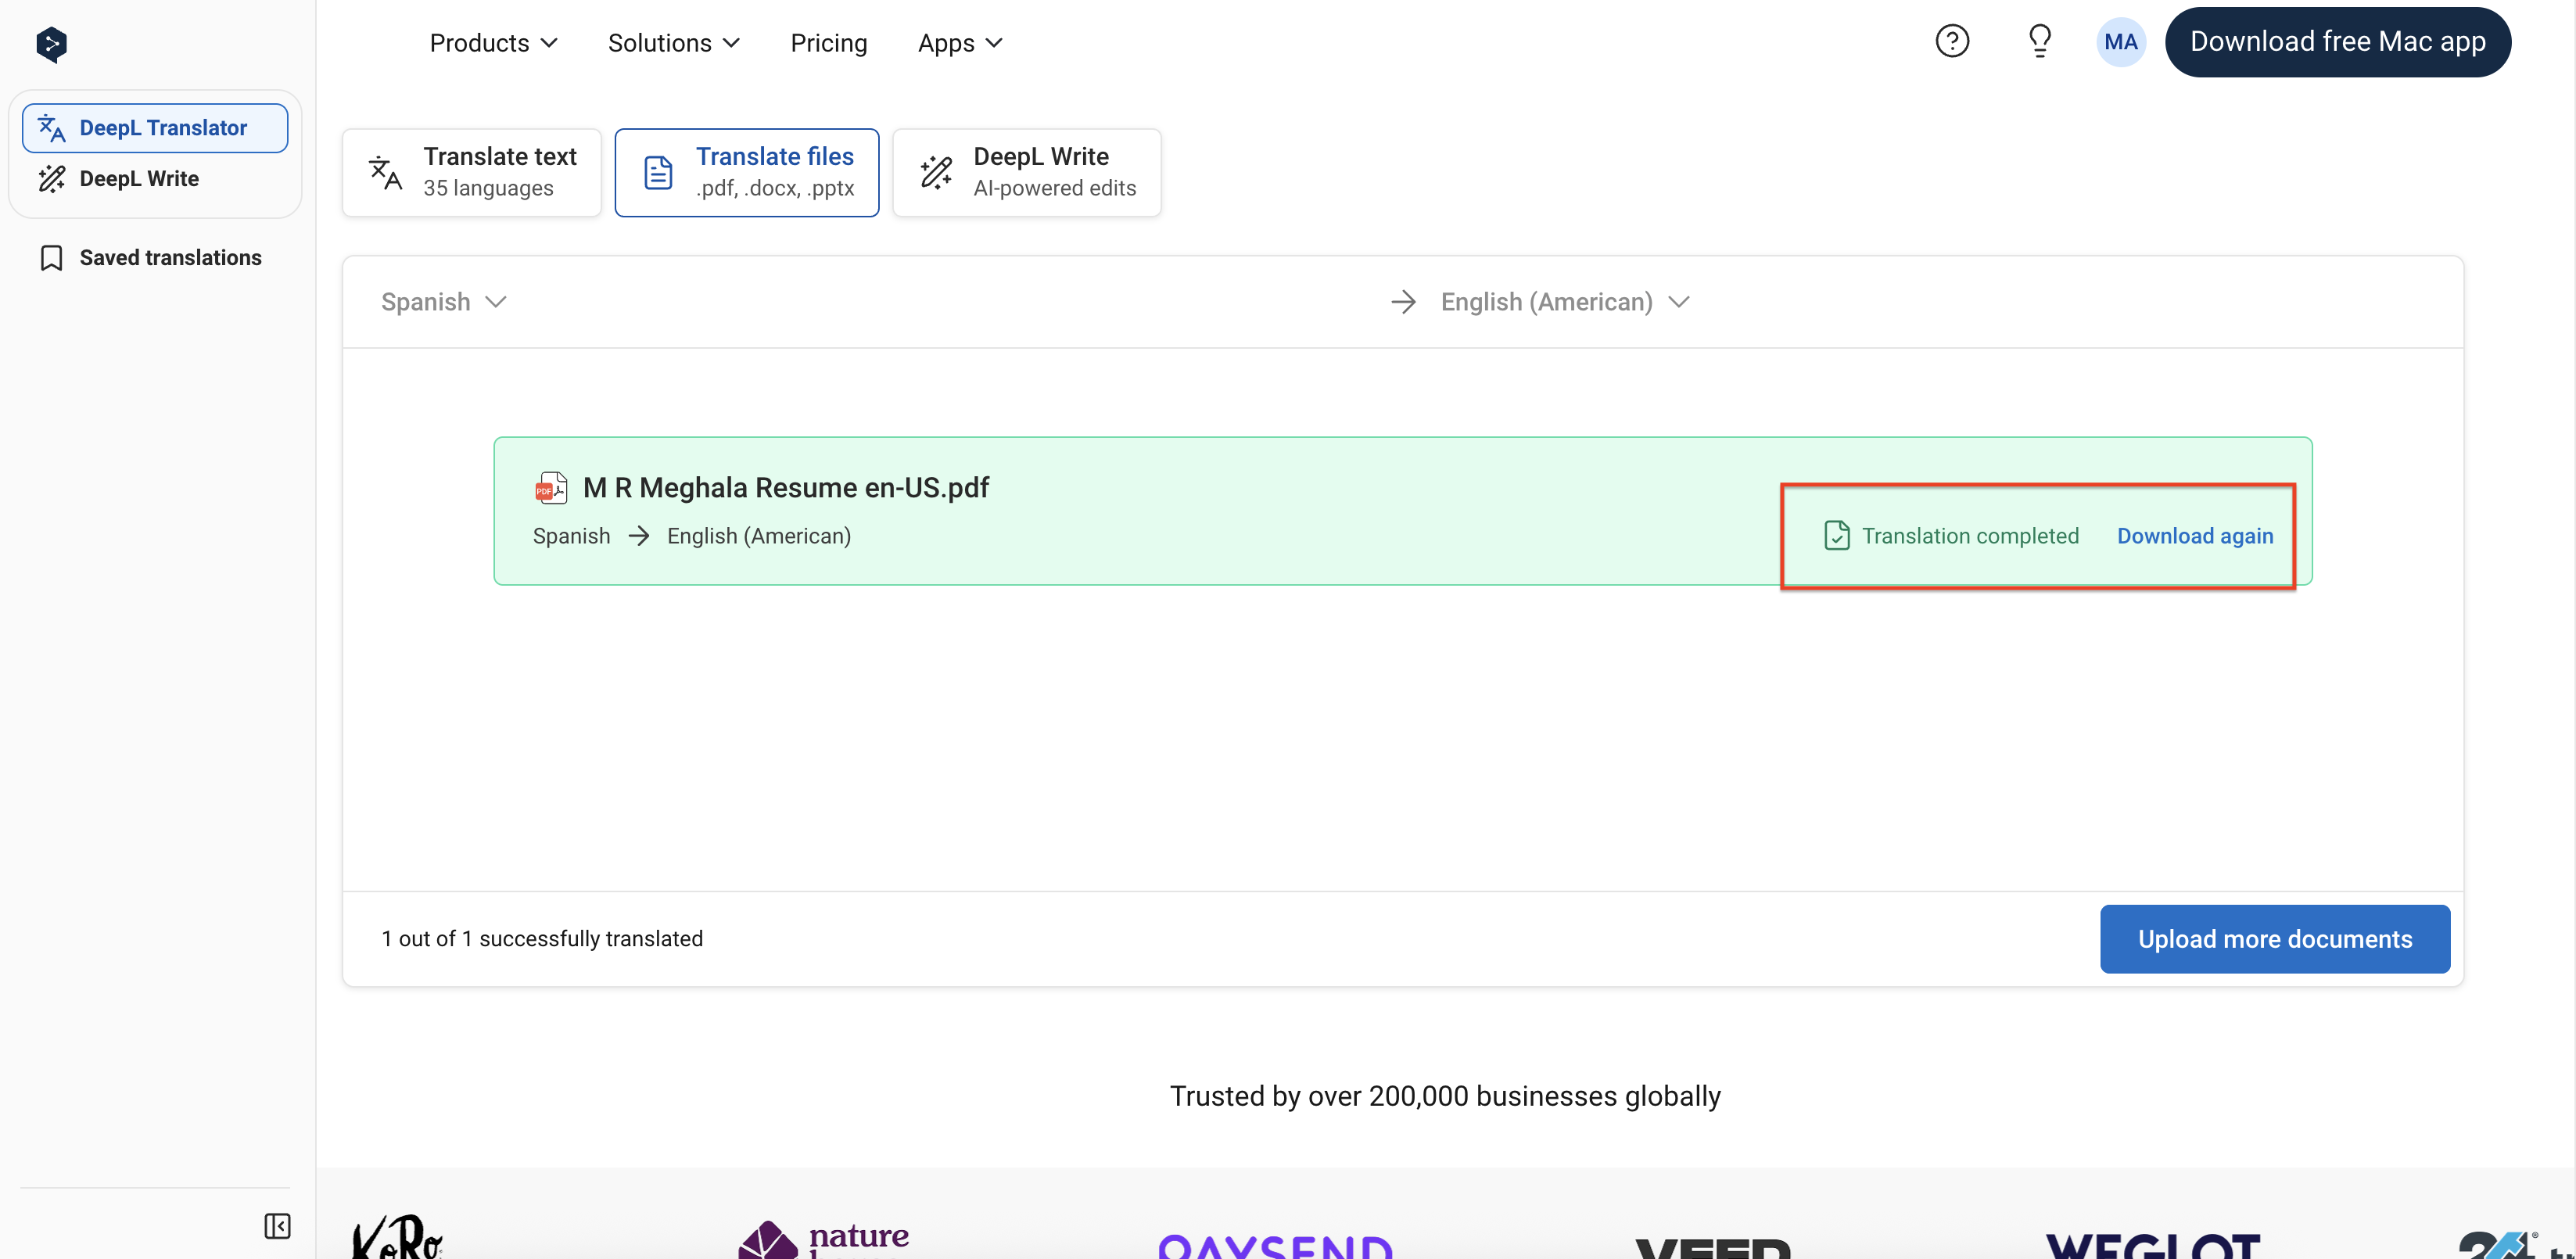Open the MA profile avatar
2576x1259 pixels.
tap(2121, 41)
